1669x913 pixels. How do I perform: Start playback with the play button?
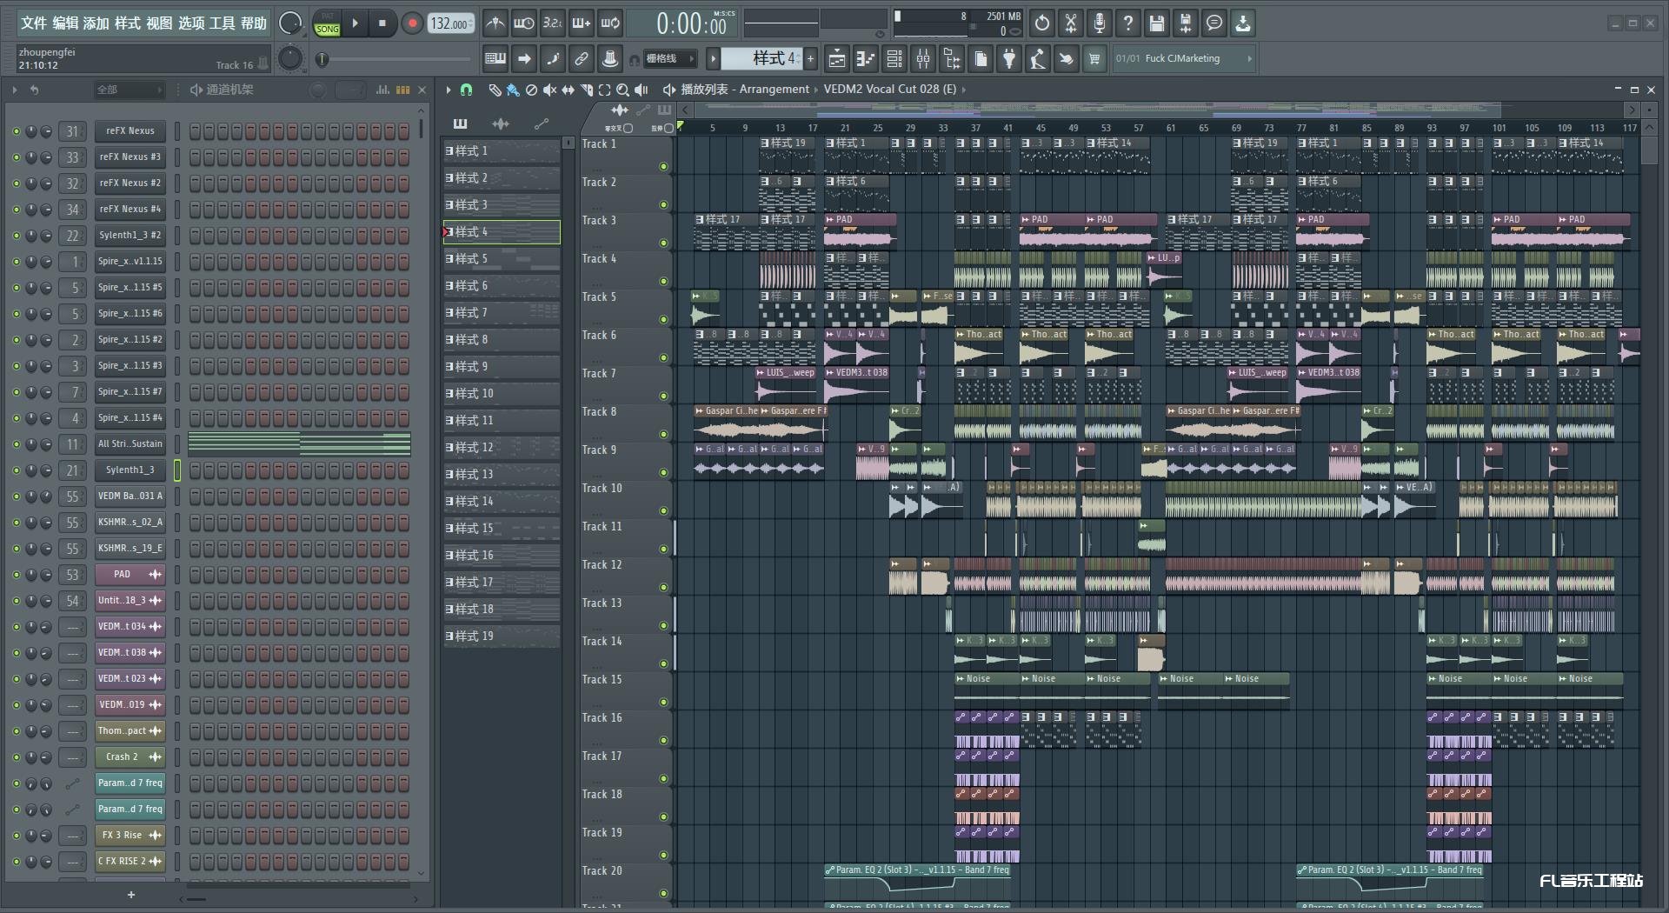pos(355,23)
